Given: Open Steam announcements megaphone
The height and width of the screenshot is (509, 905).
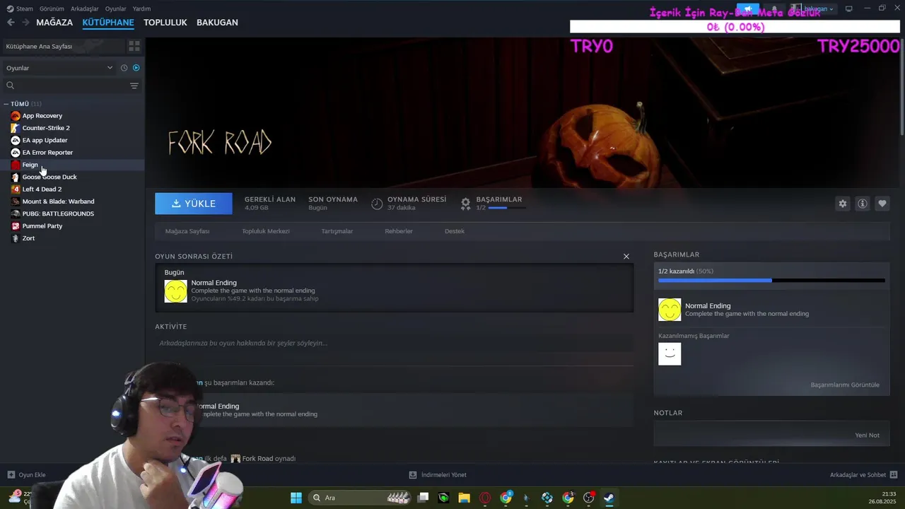Looking at the screenshot, I should pyautogui.click(x=747, y=8).
